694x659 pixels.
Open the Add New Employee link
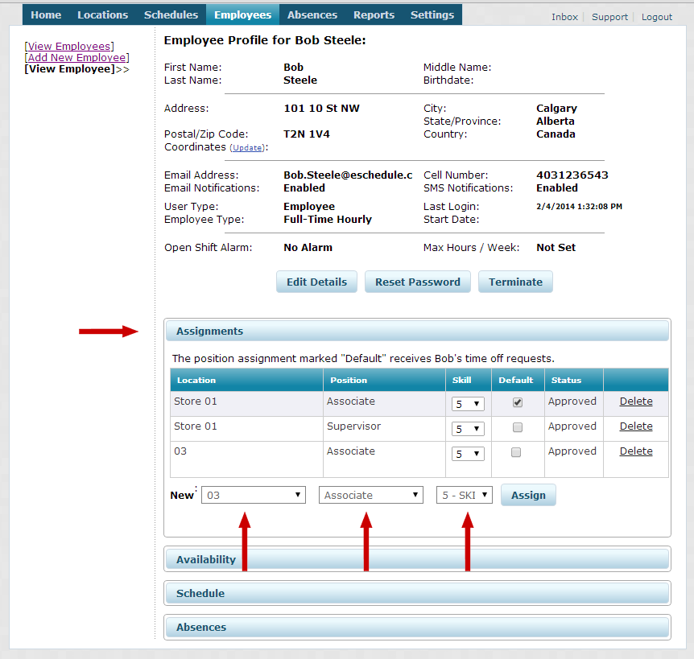[77, 58]
